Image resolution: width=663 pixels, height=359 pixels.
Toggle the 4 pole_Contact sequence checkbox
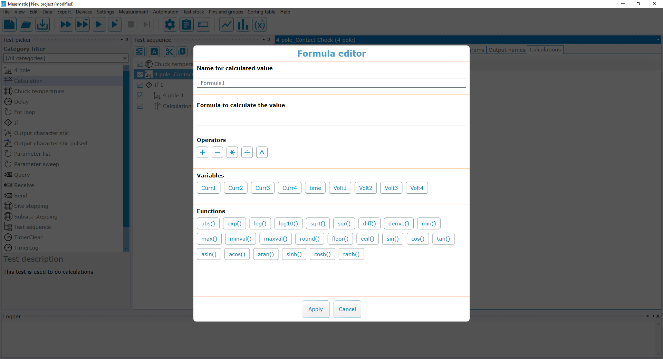(140, 74)
